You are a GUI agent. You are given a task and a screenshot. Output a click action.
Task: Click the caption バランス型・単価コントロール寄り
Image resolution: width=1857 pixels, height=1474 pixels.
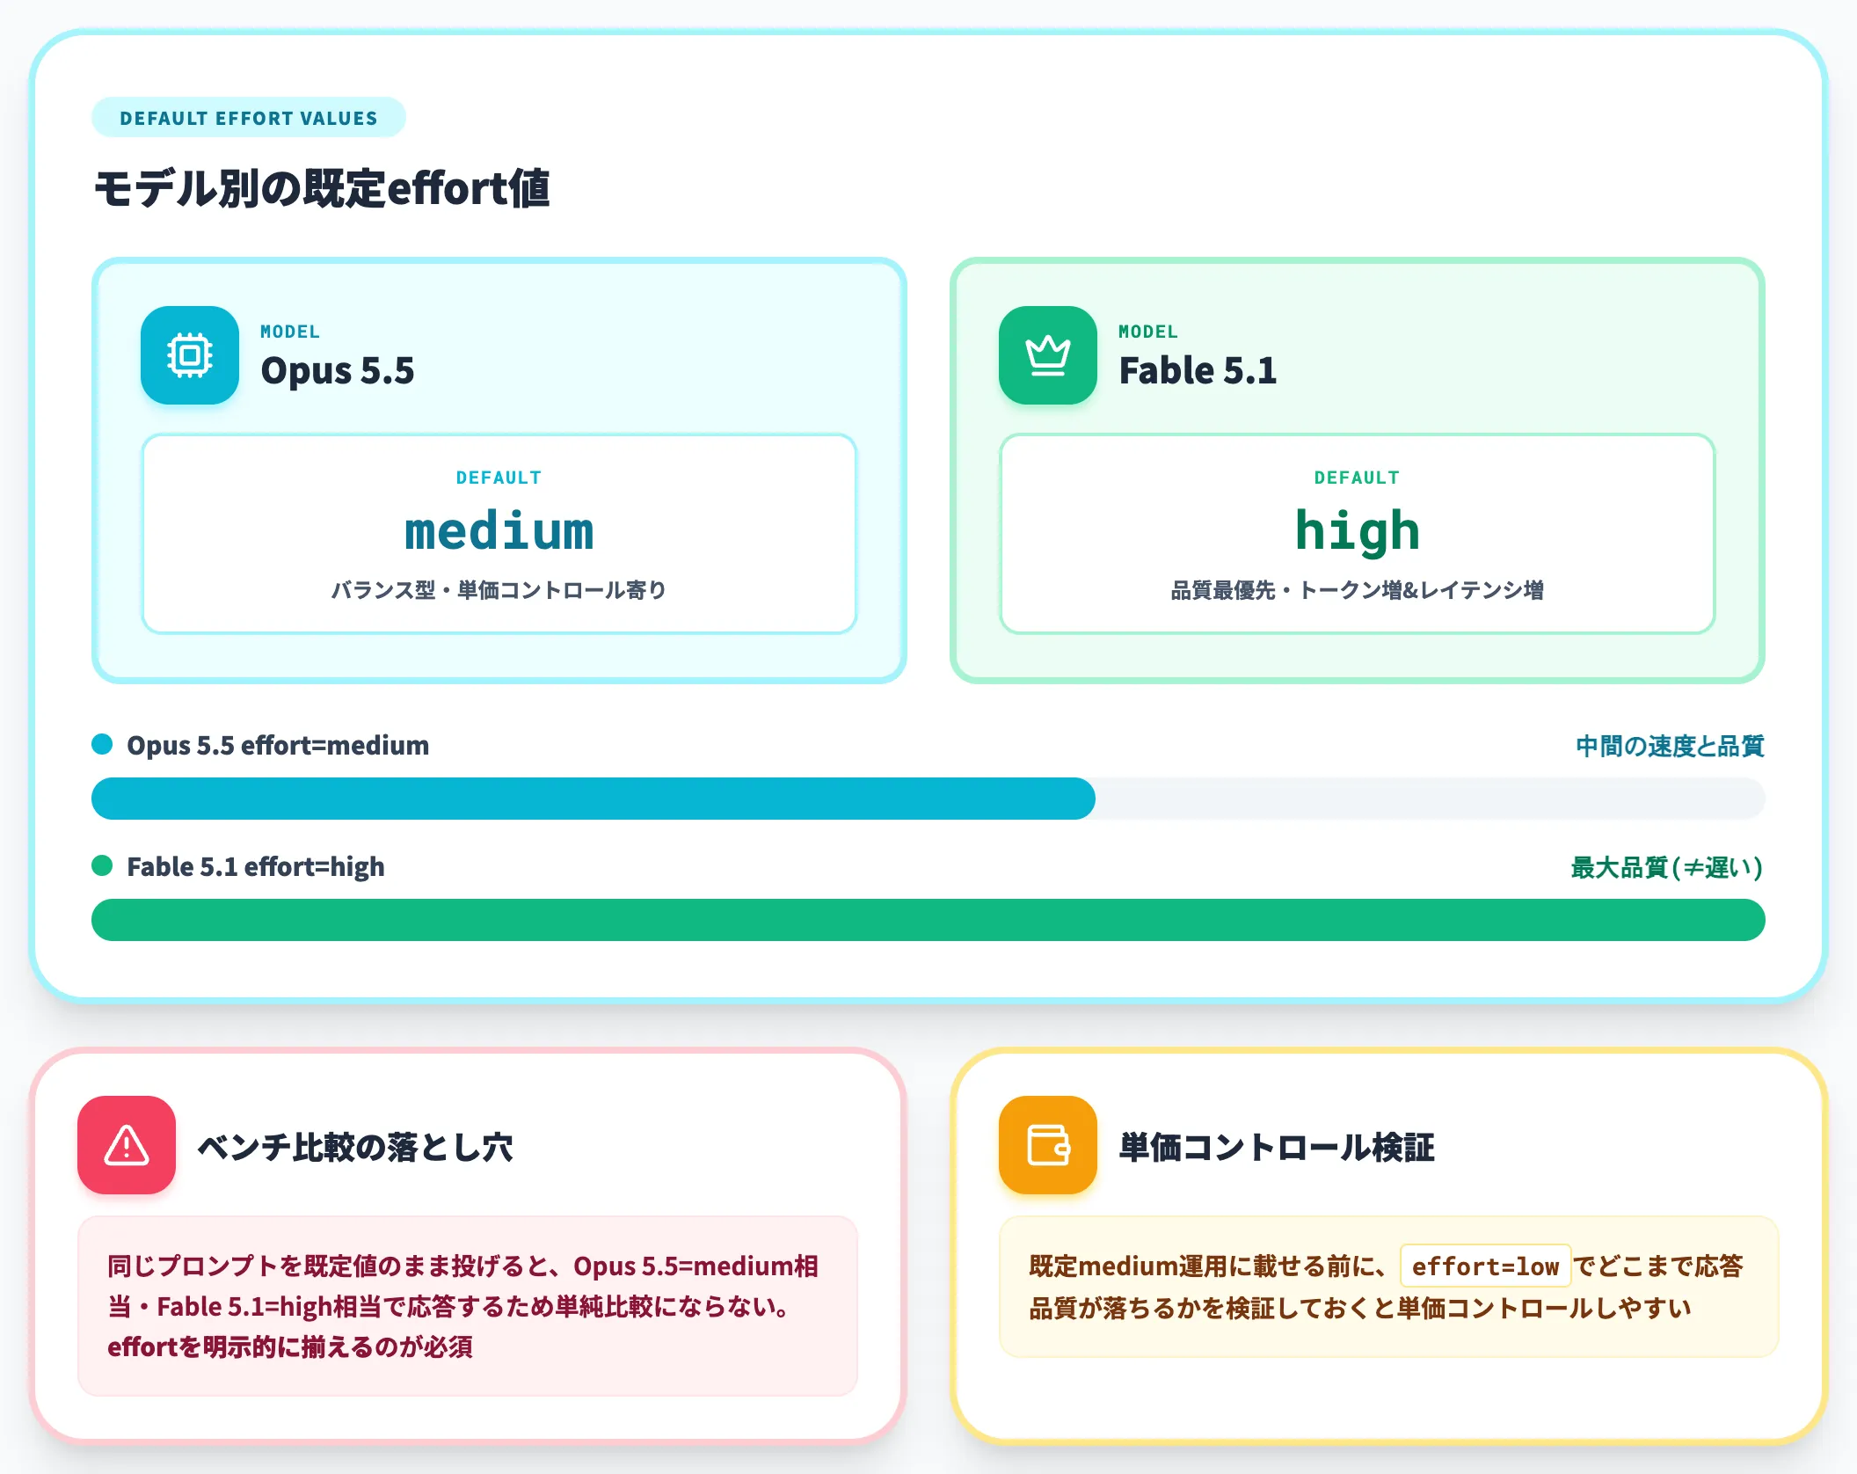pyautogui.click(x=499, y=590)
